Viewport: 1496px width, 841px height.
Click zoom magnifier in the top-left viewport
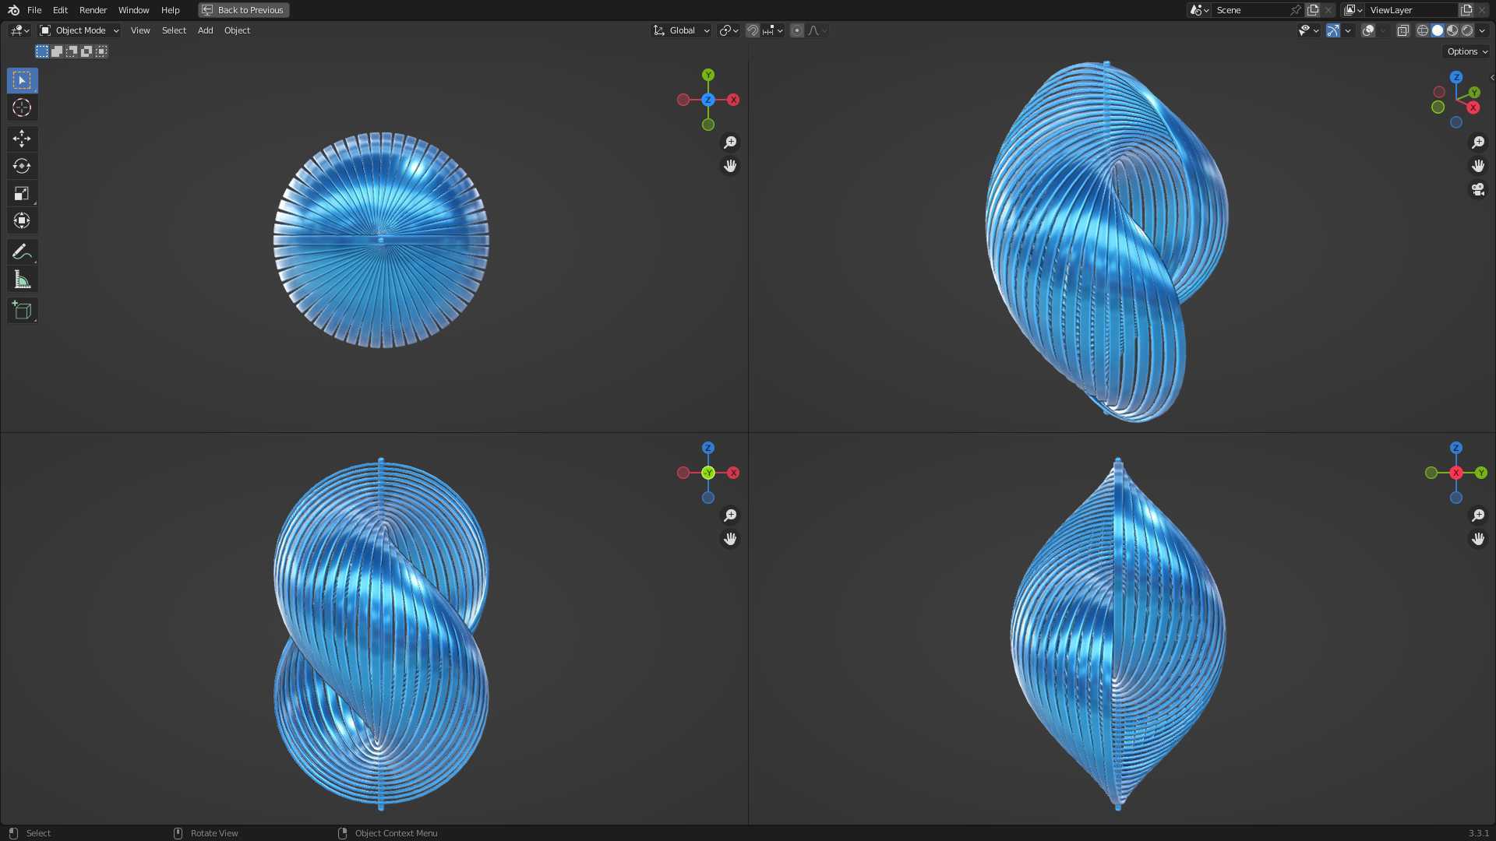730,143
